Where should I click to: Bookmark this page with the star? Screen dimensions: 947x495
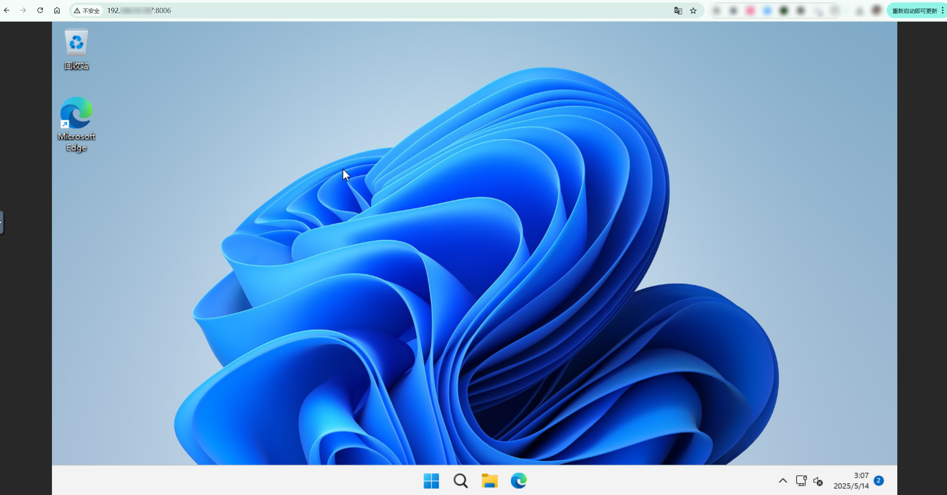coord(693,11)
